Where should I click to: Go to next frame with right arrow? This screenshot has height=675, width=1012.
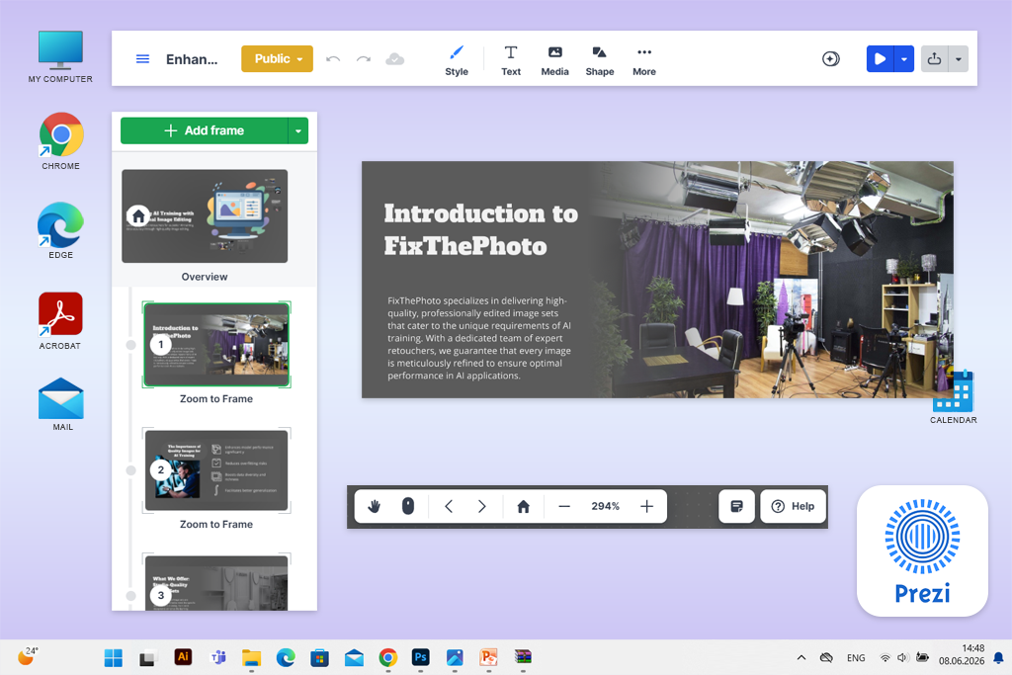(x=481, y=507)
